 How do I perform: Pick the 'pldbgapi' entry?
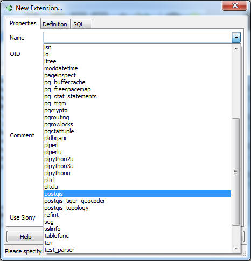pyautogui.click(x=137, y=138)
